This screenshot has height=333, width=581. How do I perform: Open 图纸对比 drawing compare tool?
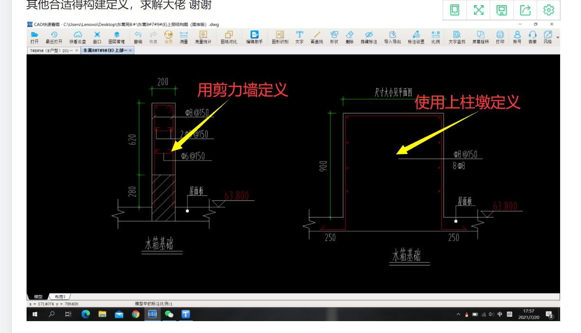click(229, 37)
